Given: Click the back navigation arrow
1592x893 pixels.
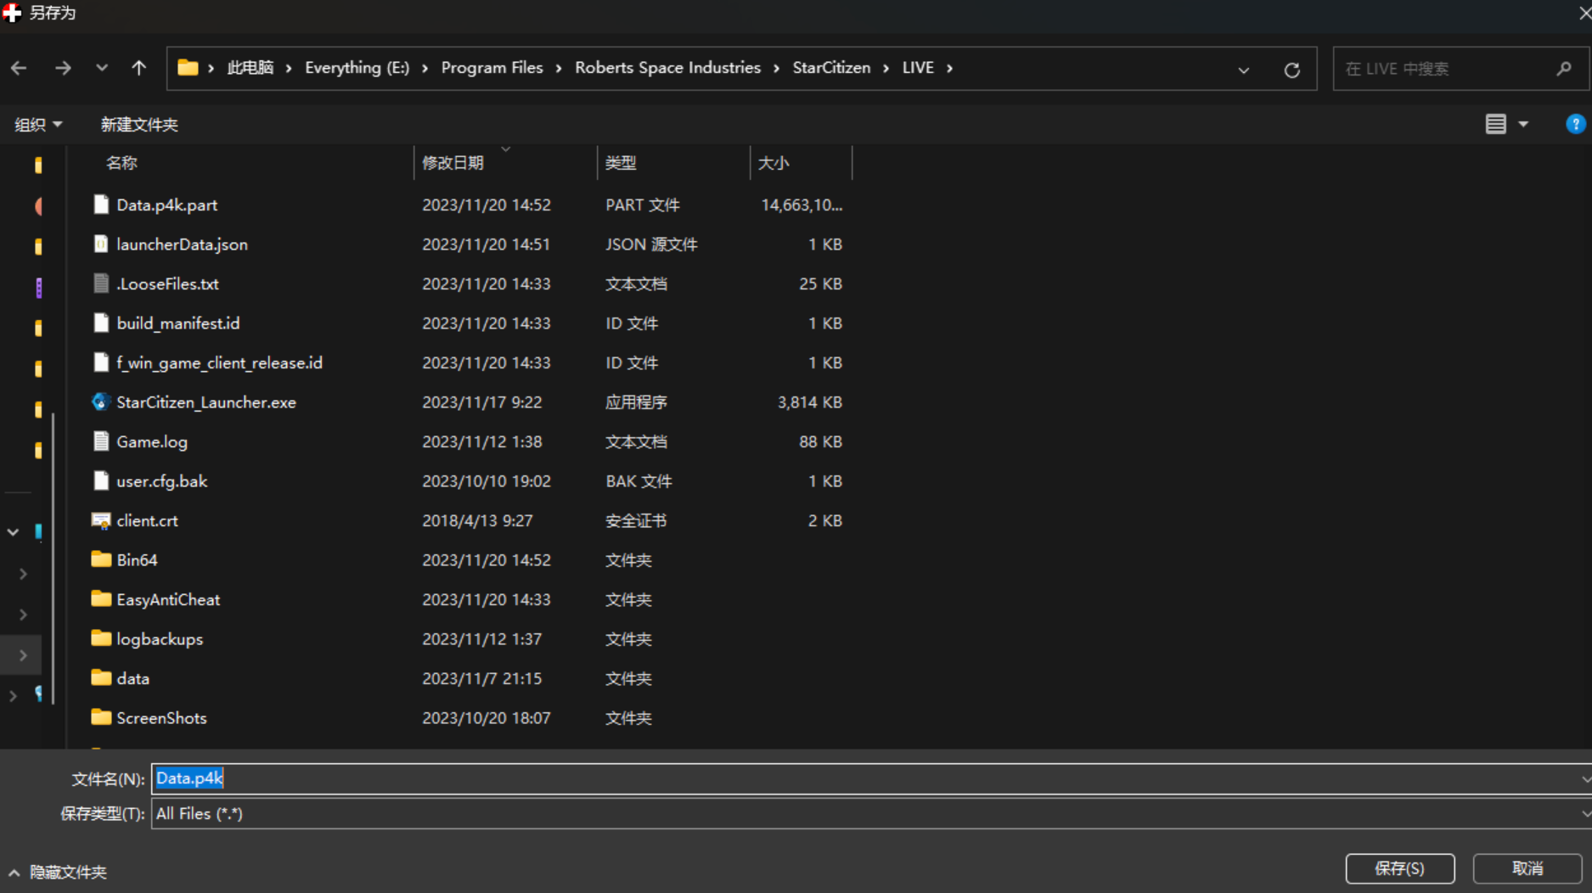Looking at the screenshot, I should 19,68.
